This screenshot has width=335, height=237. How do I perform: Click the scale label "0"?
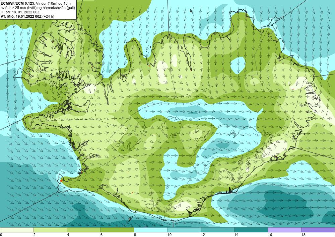tap(1, 235)
